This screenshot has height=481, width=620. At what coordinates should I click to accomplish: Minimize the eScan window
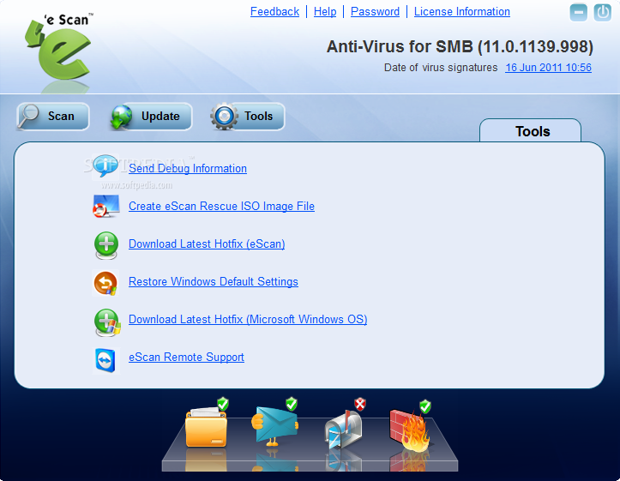coord(578,13)
